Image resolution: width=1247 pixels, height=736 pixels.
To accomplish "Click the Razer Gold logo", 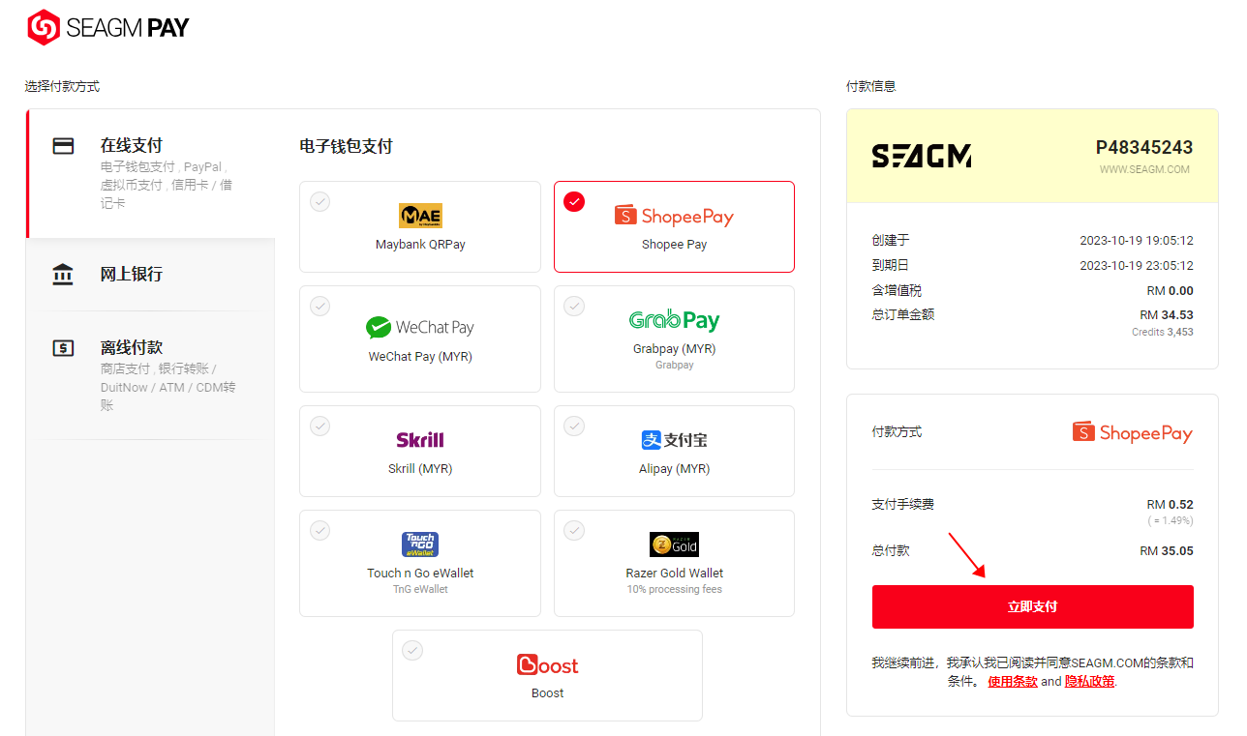I will (x=674, y=545).
